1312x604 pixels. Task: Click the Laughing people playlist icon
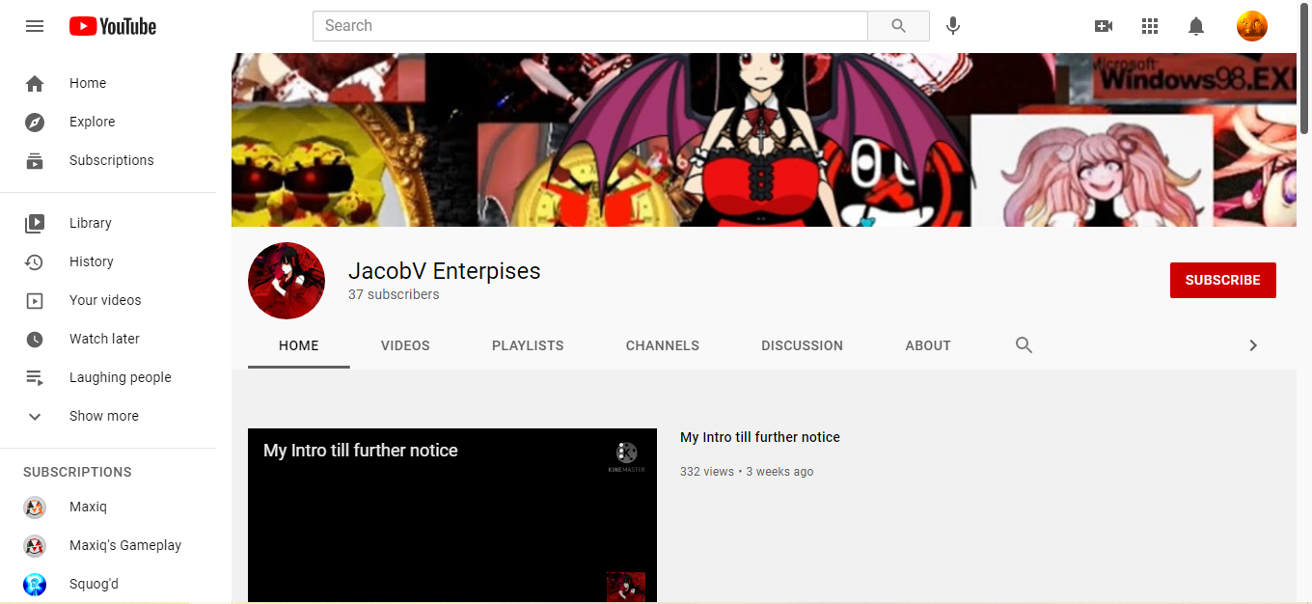click(35, 377)
